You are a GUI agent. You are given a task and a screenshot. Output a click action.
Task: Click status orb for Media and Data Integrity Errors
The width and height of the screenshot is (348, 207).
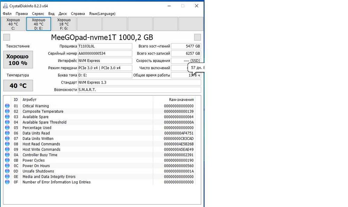click(7, 177)
